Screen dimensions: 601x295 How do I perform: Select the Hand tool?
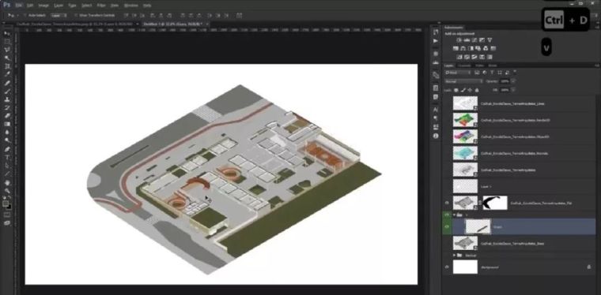pos(7,183)
